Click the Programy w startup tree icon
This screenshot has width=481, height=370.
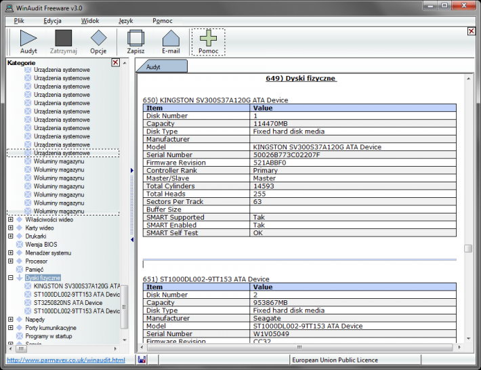point(20,336)
